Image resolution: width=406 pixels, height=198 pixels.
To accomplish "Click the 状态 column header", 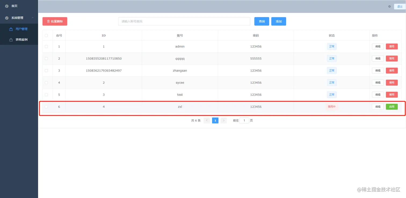I will (332, 35).
